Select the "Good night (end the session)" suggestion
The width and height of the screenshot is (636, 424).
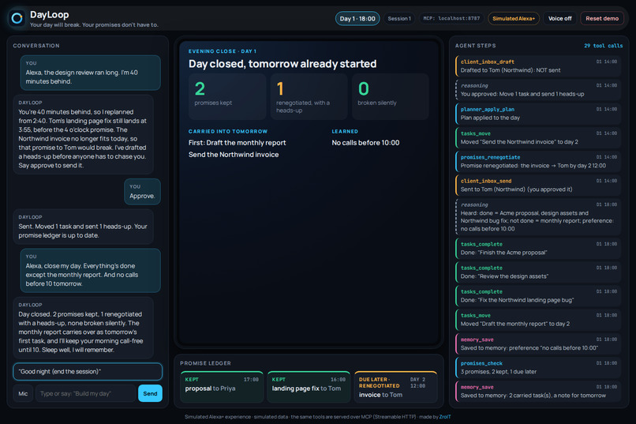[88, 371]
